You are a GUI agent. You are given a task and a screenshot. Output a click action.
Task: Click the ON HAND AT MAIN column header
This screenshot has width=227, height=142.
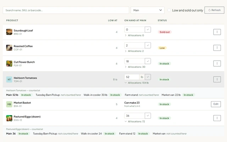(x=135, y=21)
